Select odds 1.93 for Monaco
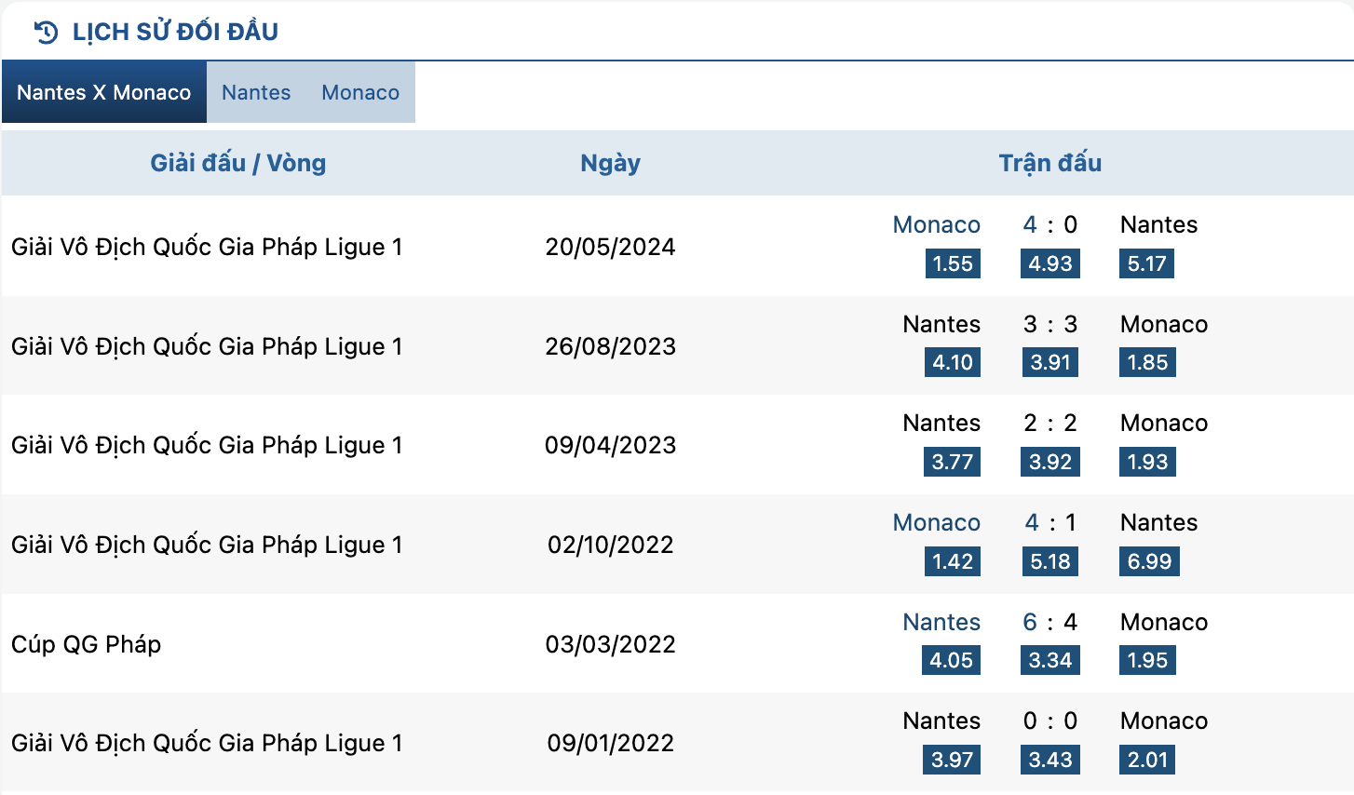Screen dimensions: 1354x795 point(1147,462)
